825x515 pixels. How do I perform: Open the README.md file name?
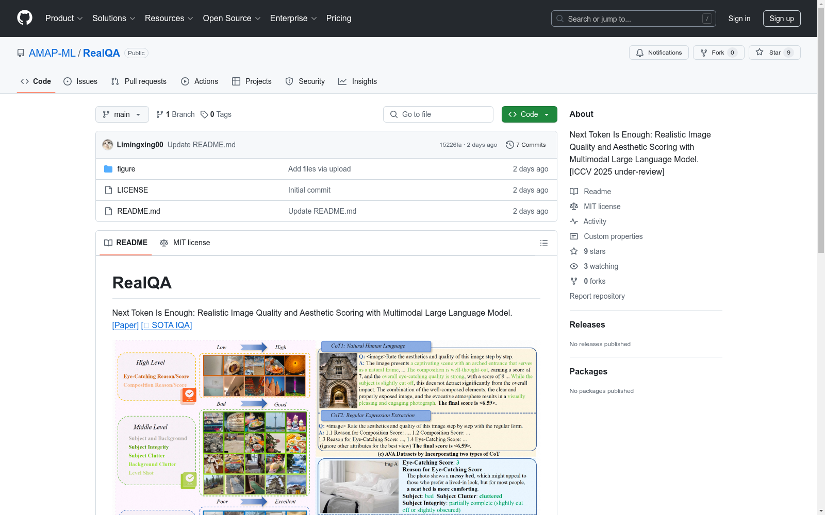point(139,211)
